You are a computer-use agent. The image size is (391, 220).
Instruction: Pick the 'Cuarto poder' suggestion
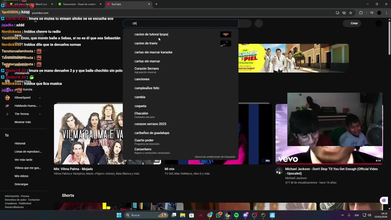(181, 142)
